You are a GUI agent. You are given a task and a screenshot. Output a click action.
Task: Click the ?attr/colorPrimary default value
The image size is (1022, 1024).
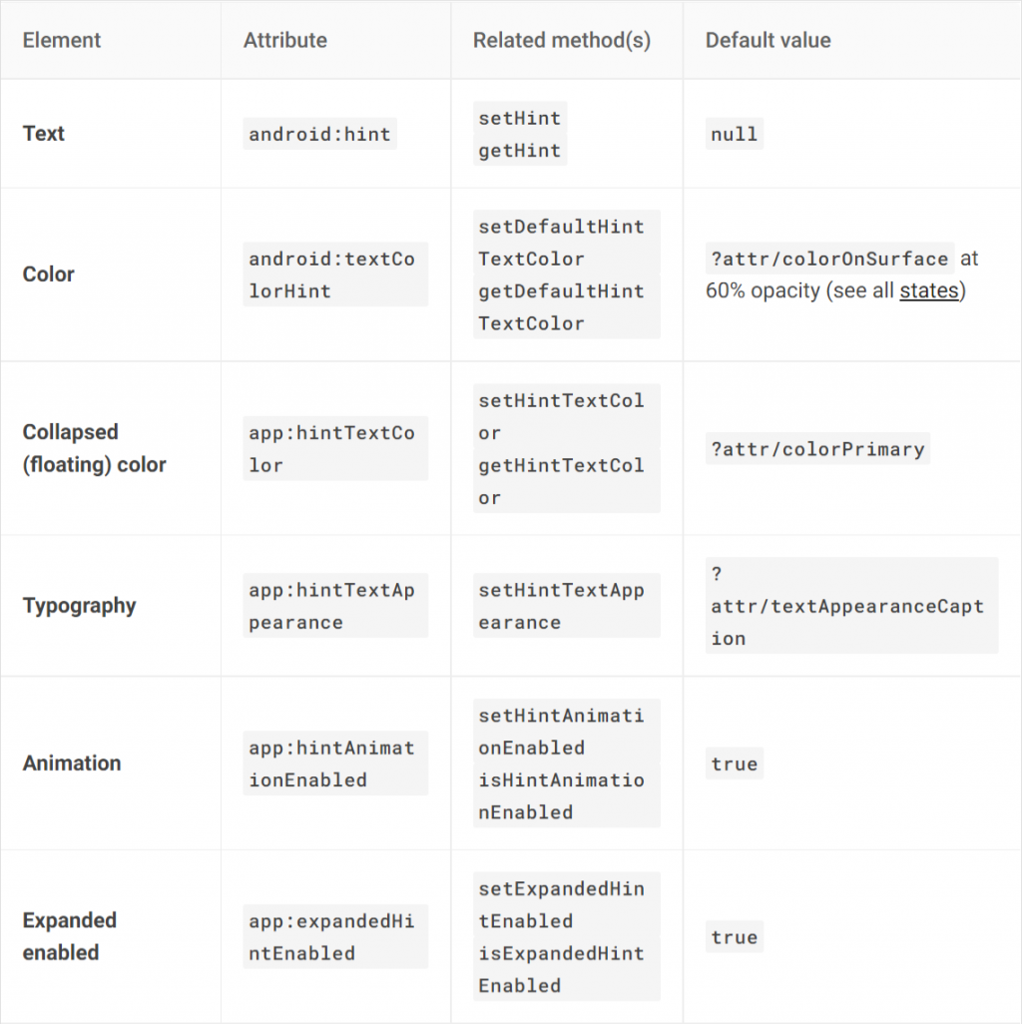[817, 449]
